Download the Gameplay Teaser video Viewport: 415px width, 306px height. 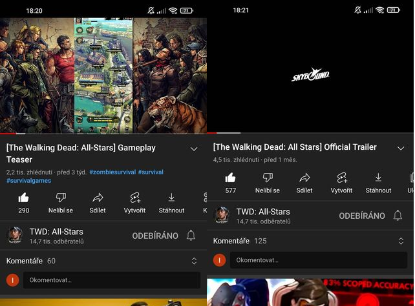point(171,198)
